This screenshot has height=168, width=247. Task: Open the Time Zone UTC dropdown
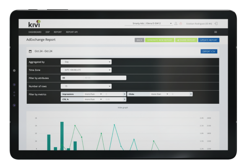(x=86, y=70)
